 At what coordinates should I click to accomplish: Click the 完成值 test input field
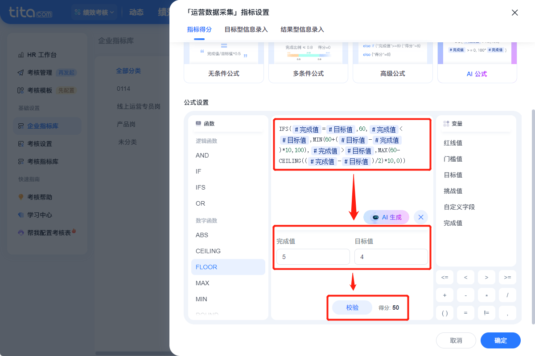coord(313,257)
